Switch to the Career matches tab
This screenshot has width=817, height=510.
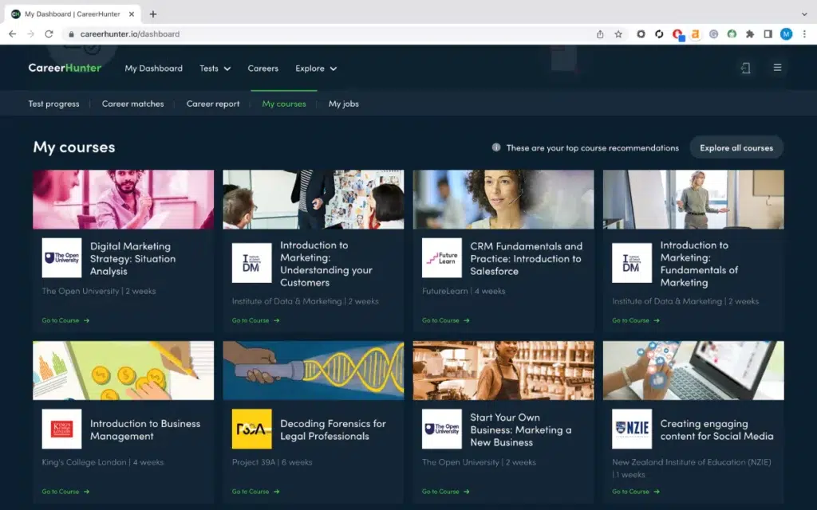133,104
